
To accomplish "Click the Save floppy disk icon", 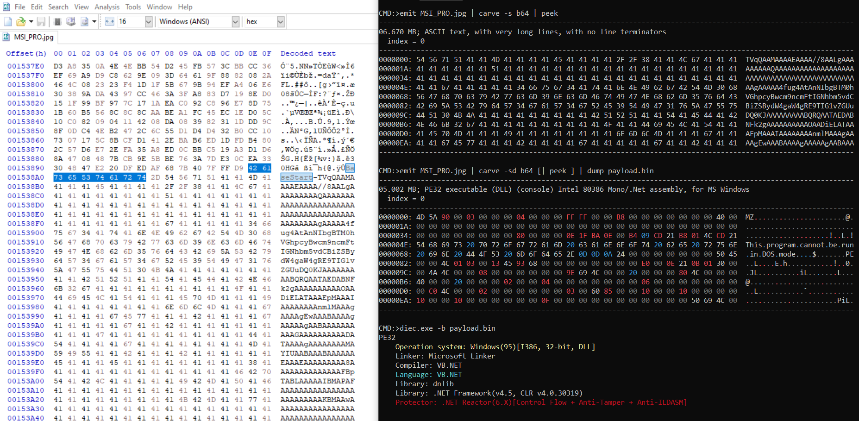I will point(41,21).
